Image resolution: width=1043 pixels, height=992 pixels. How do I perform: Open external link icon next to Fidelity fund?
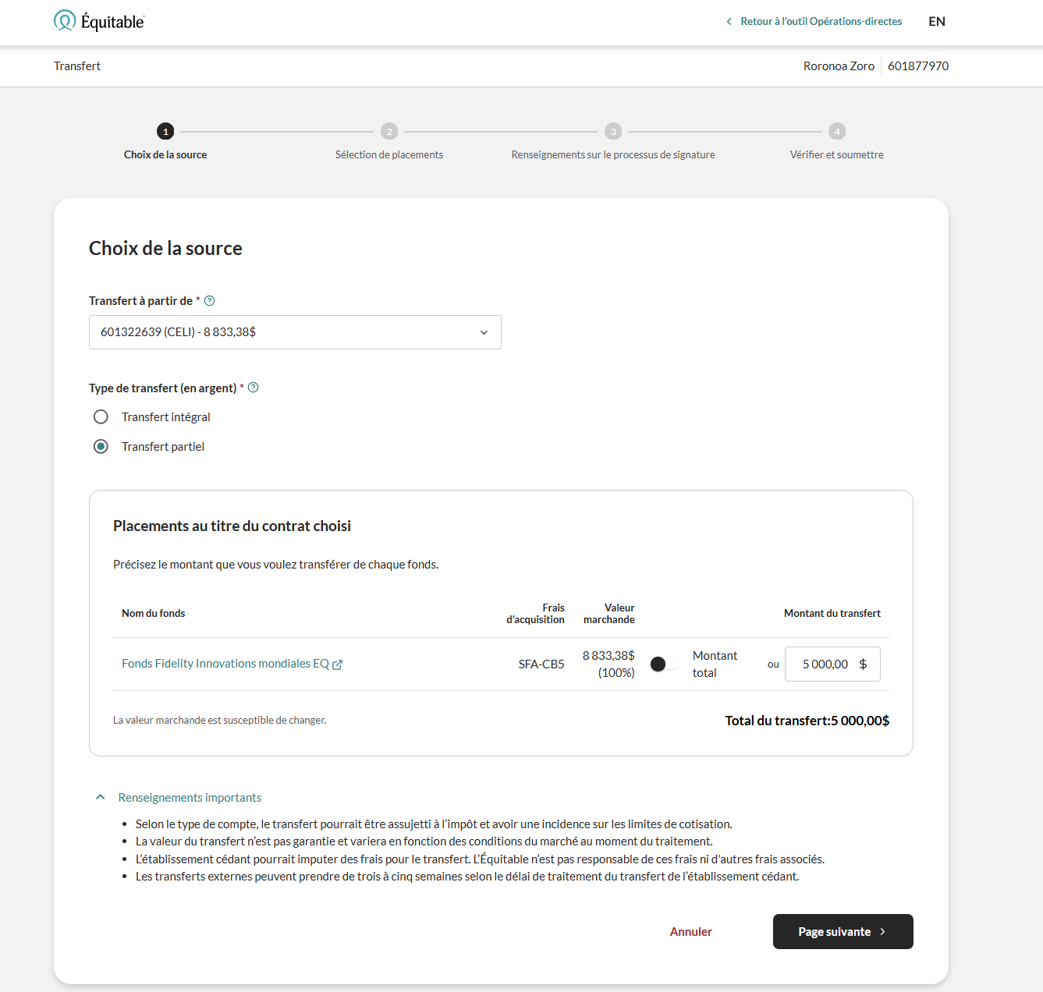[x=338, y=664]
